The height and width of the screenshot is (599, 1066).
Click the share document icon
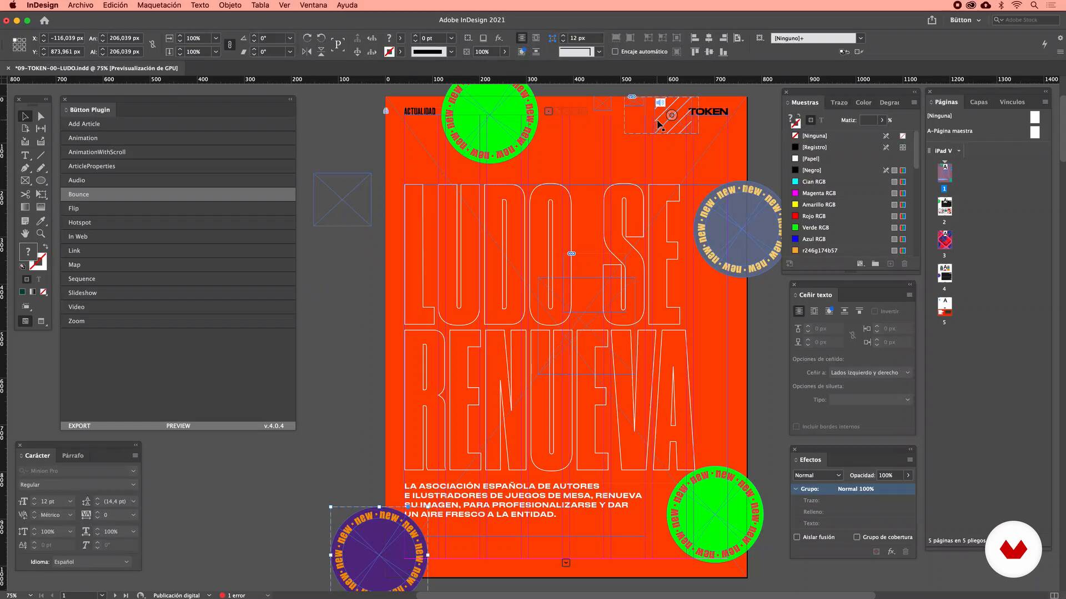pyautogui.click(x=932, y=20)
